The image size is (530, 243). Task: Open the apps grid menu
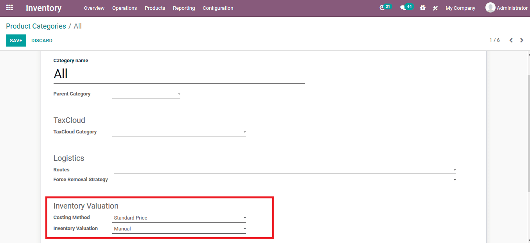(9, 7)
